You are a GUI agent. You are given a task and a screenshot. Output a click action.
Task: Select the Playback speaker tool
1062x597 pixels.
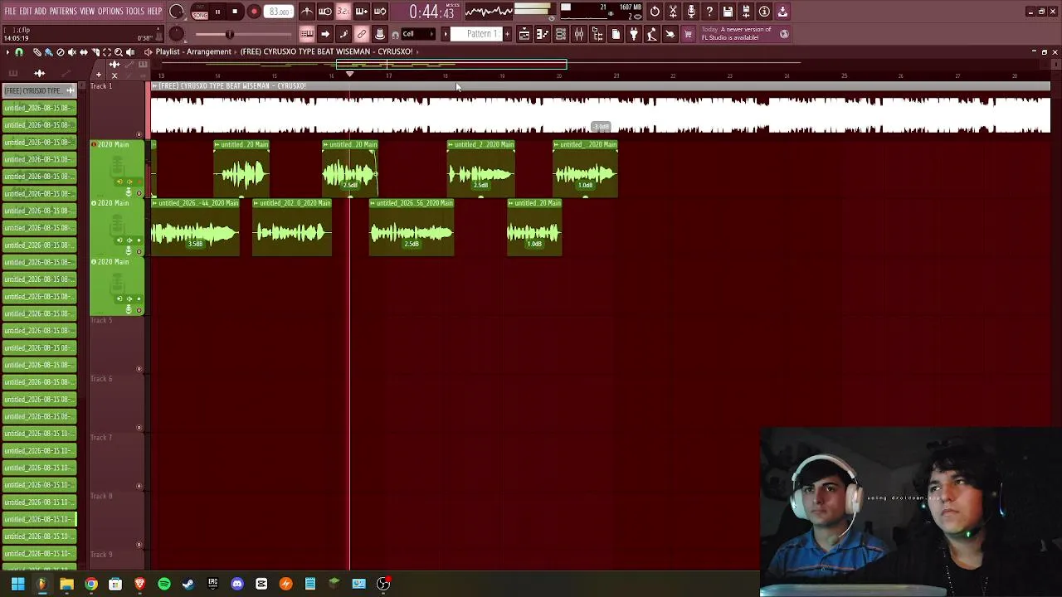coord(130,52)
